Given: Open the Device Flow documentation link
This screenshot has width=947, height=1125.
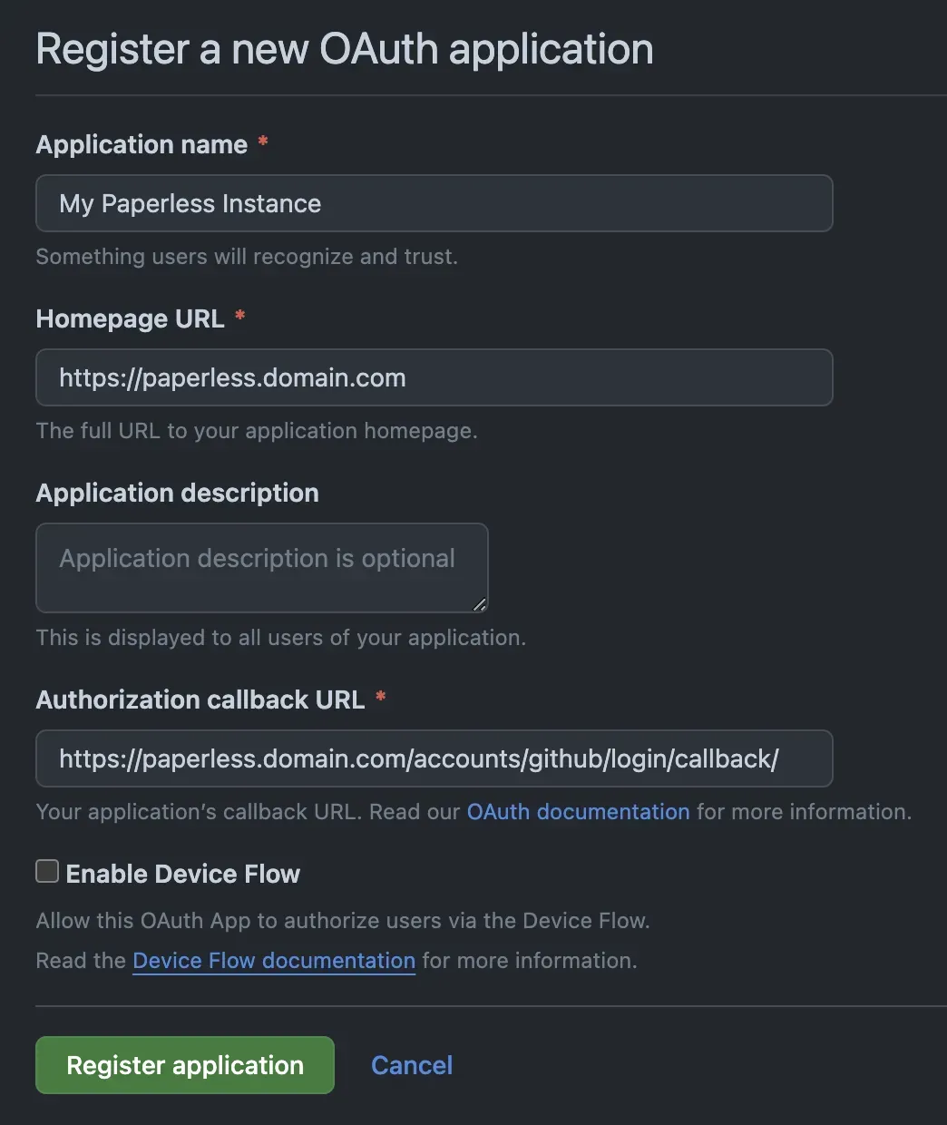Looking at the screenshot, I should coord(274,961).
